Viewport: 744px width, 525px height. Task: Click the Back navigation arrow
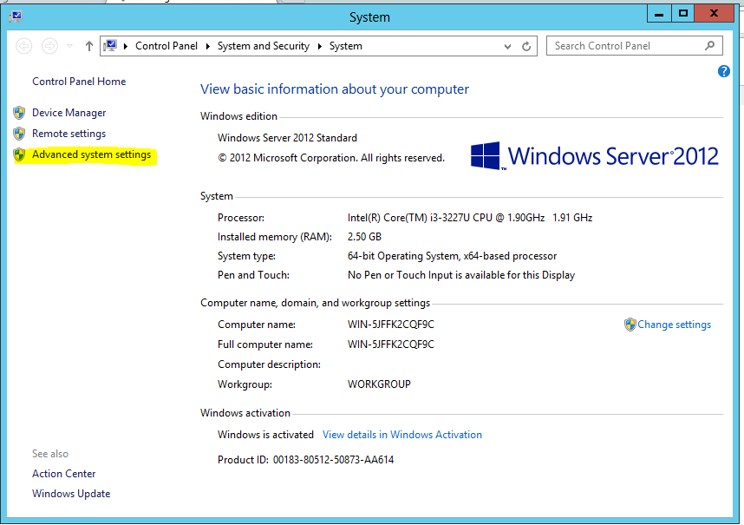[23, 45]
